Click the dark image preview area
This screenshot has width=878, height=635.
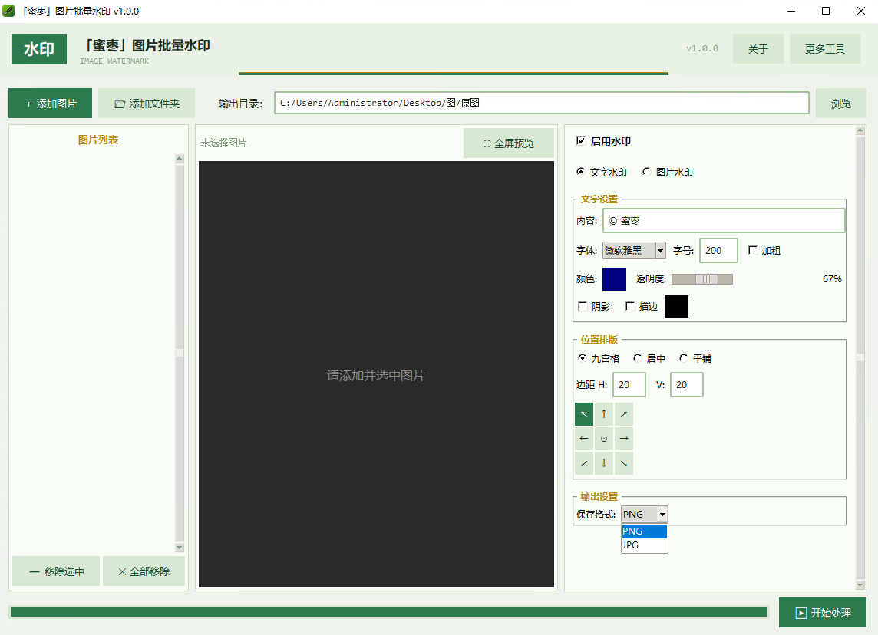pyautogui.click(x=376, y=374)
